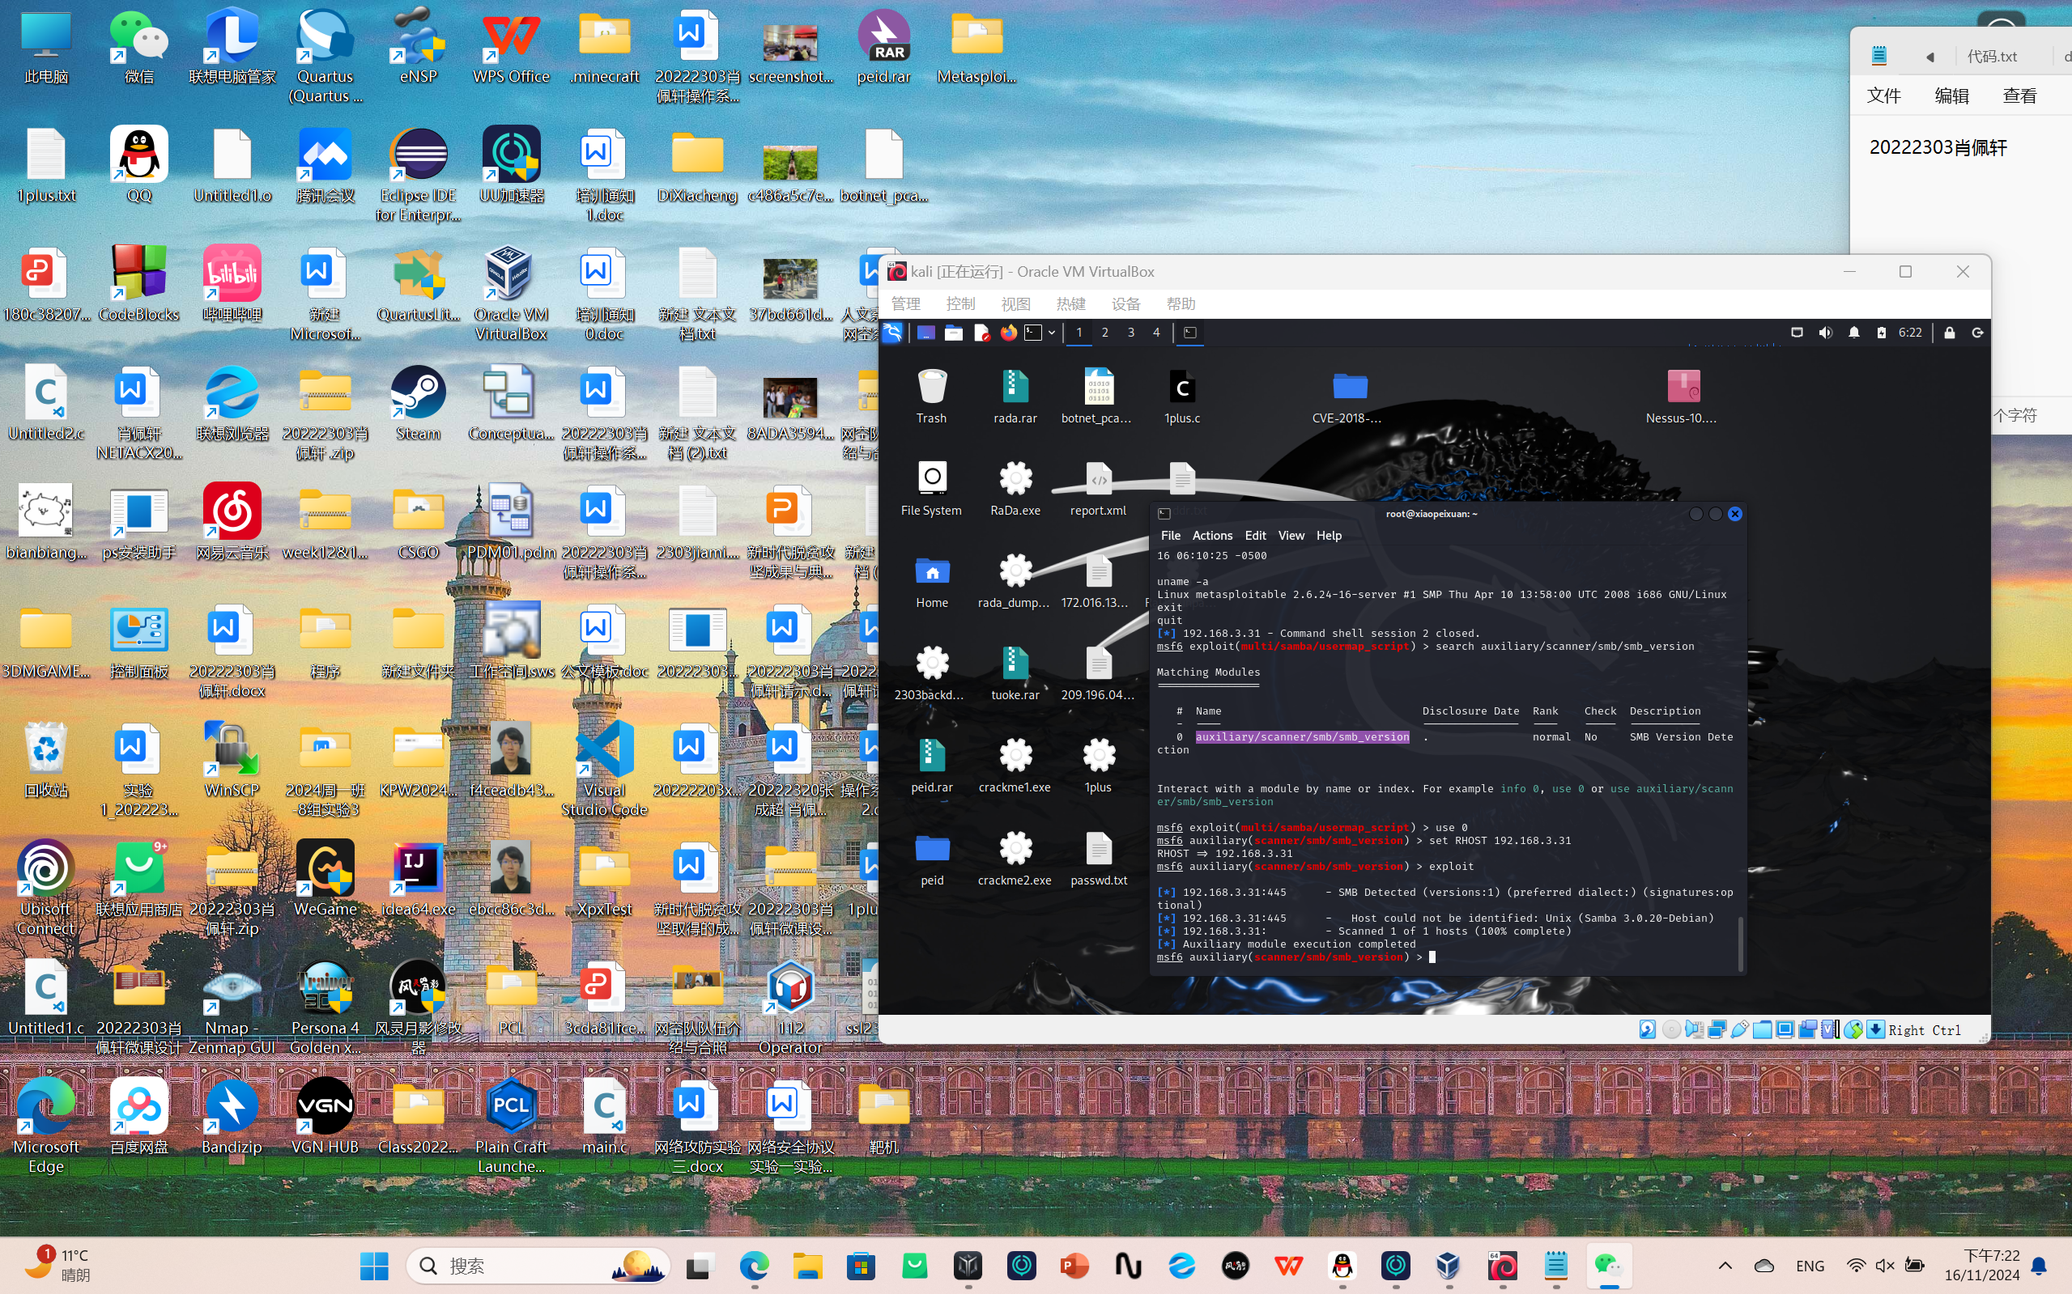Switch to Kali workspace 3
Screen dimensions: 2072x1294
pos(1131,332)
